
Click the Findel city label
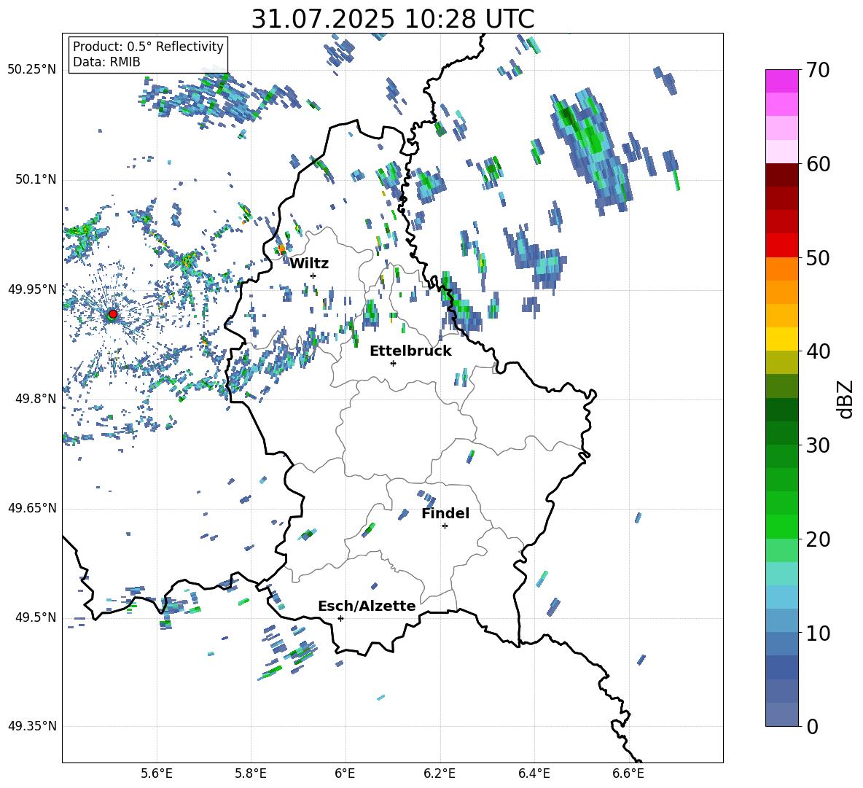point(445,513)
